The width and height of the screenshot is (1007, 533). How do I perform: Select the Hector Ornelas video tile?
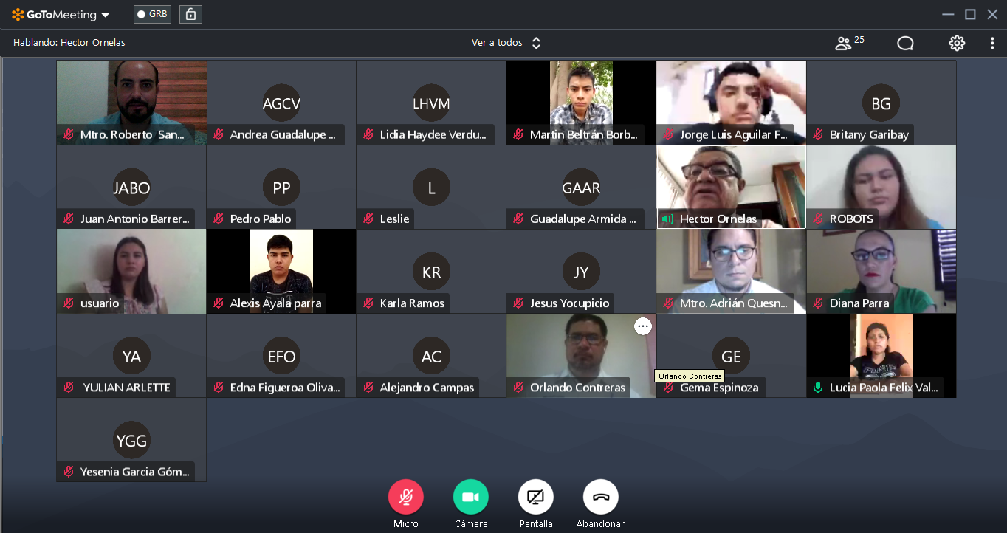tap(732, 187)
